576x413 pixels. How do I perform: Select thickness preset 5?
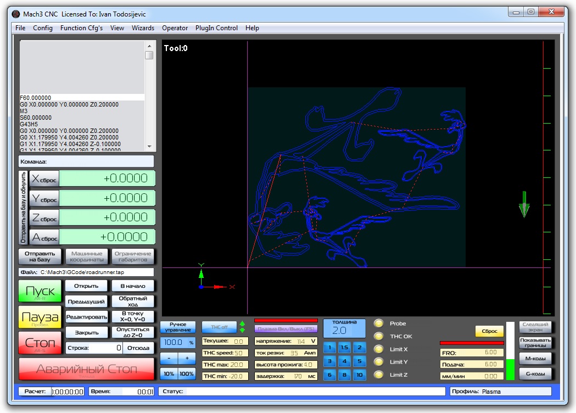click(359, 361)
